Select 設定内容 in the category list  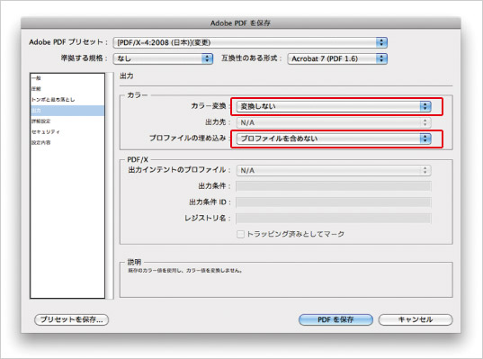click(x=67, y=143)
